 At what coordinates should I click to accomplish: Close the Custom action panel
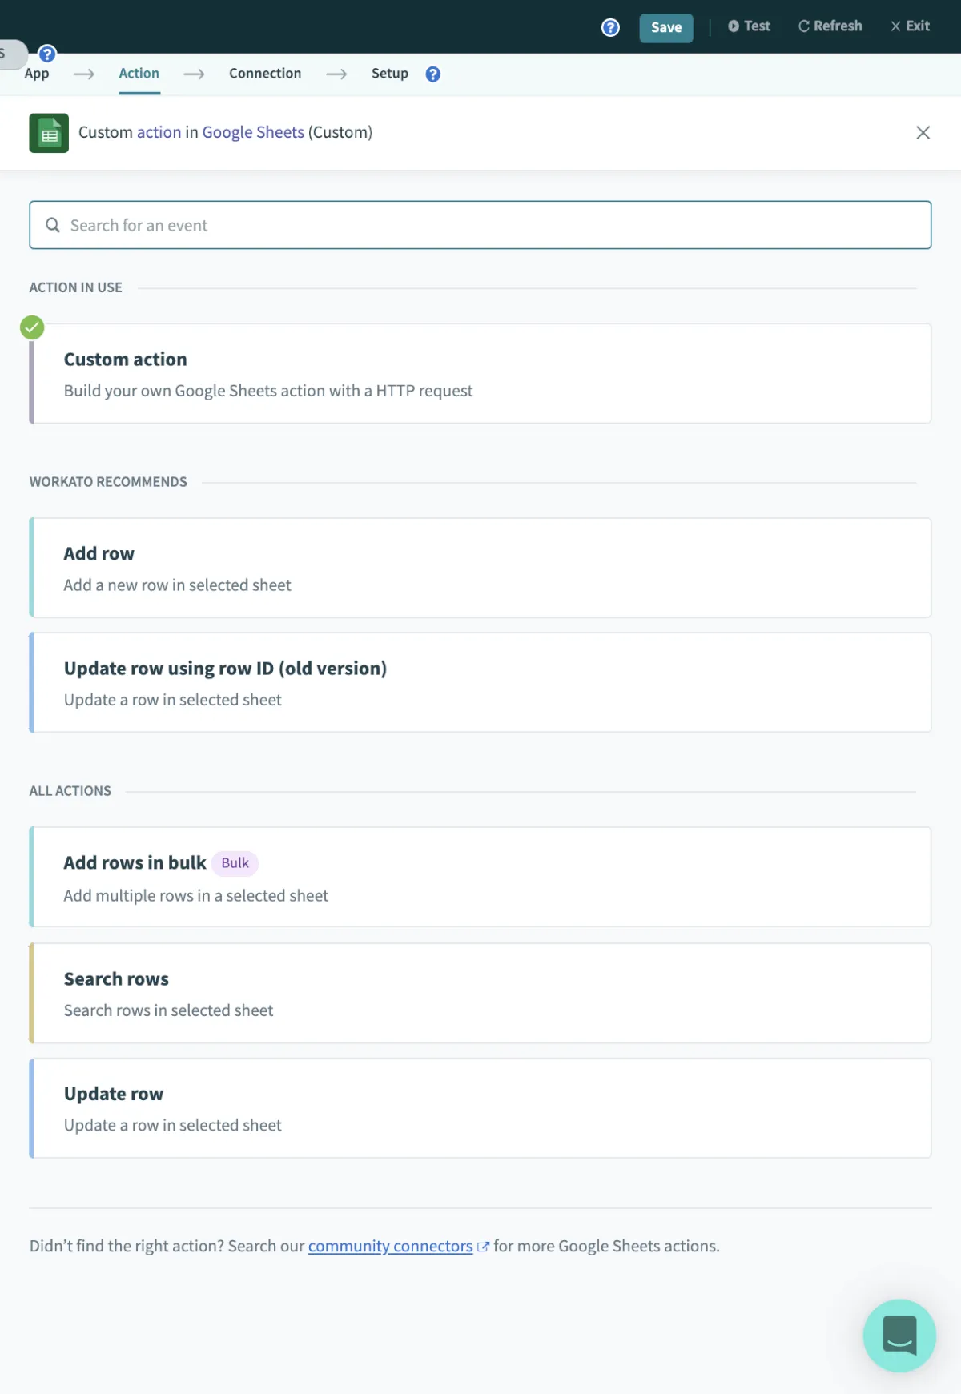(923, 133)
